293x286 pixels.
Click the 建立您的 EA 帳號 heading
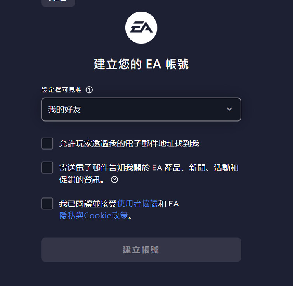(x=141, y=64)
